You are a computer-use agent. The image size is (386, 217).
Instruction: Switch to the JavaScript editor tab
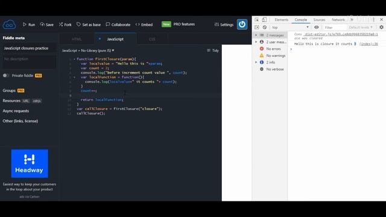click(115, 39)
